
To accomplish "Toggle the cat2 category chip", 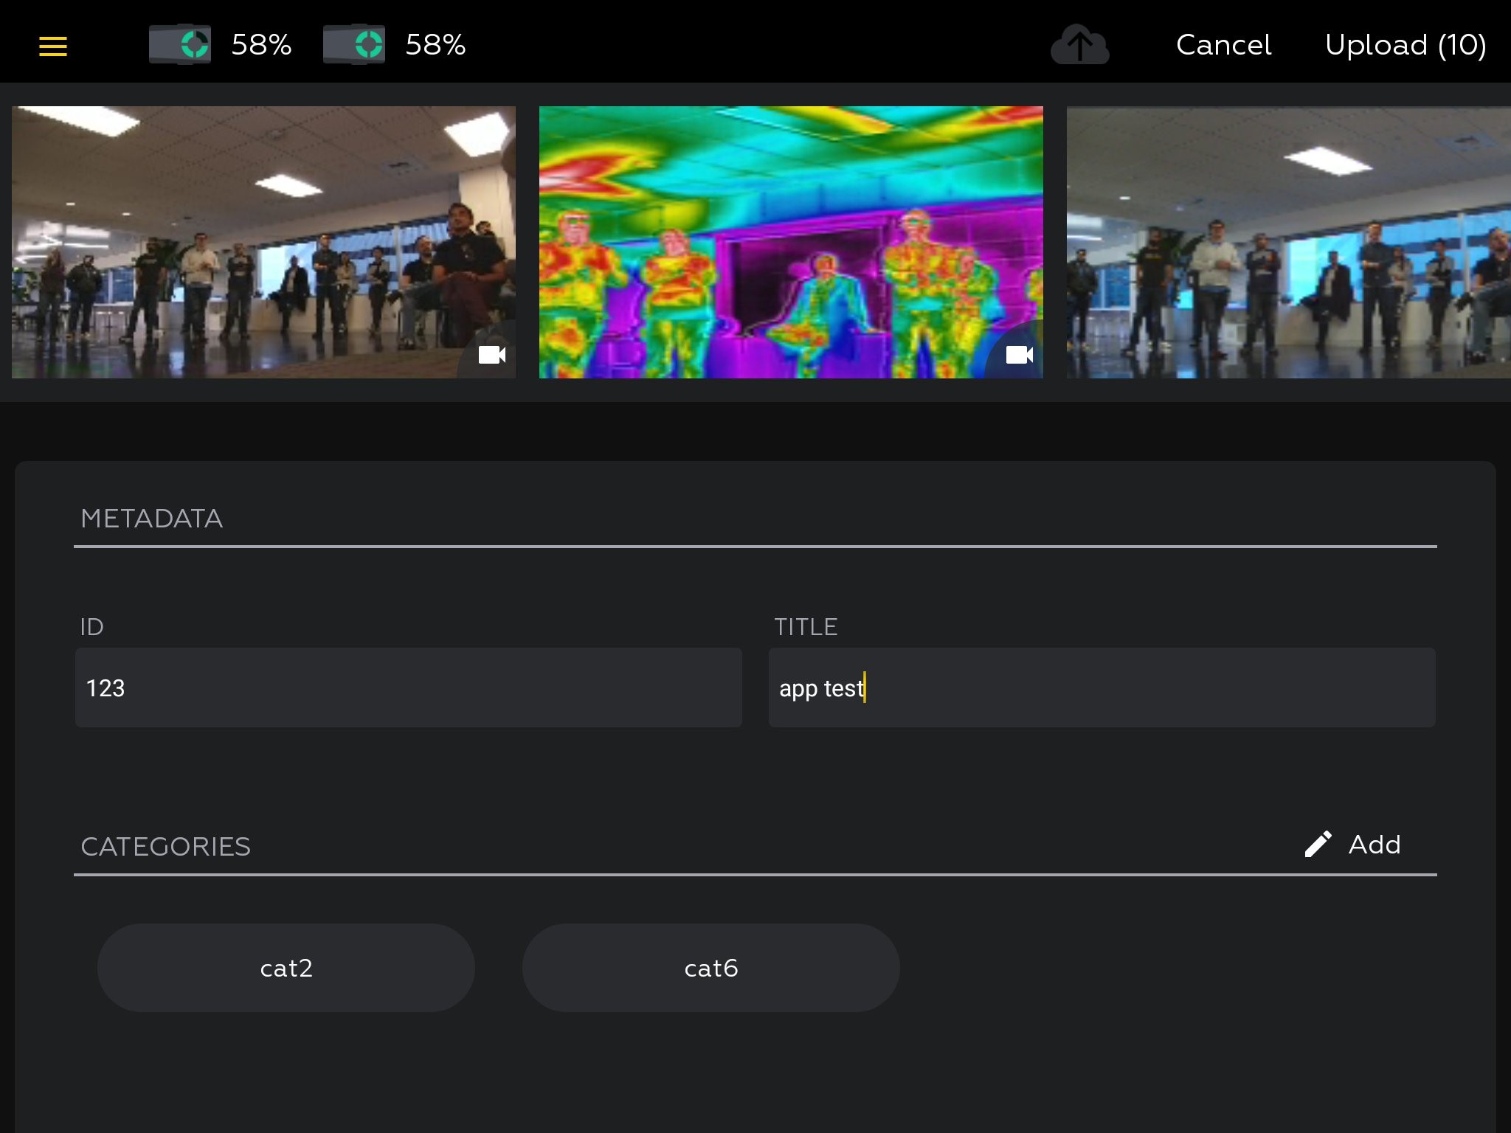I will (286, 968).
